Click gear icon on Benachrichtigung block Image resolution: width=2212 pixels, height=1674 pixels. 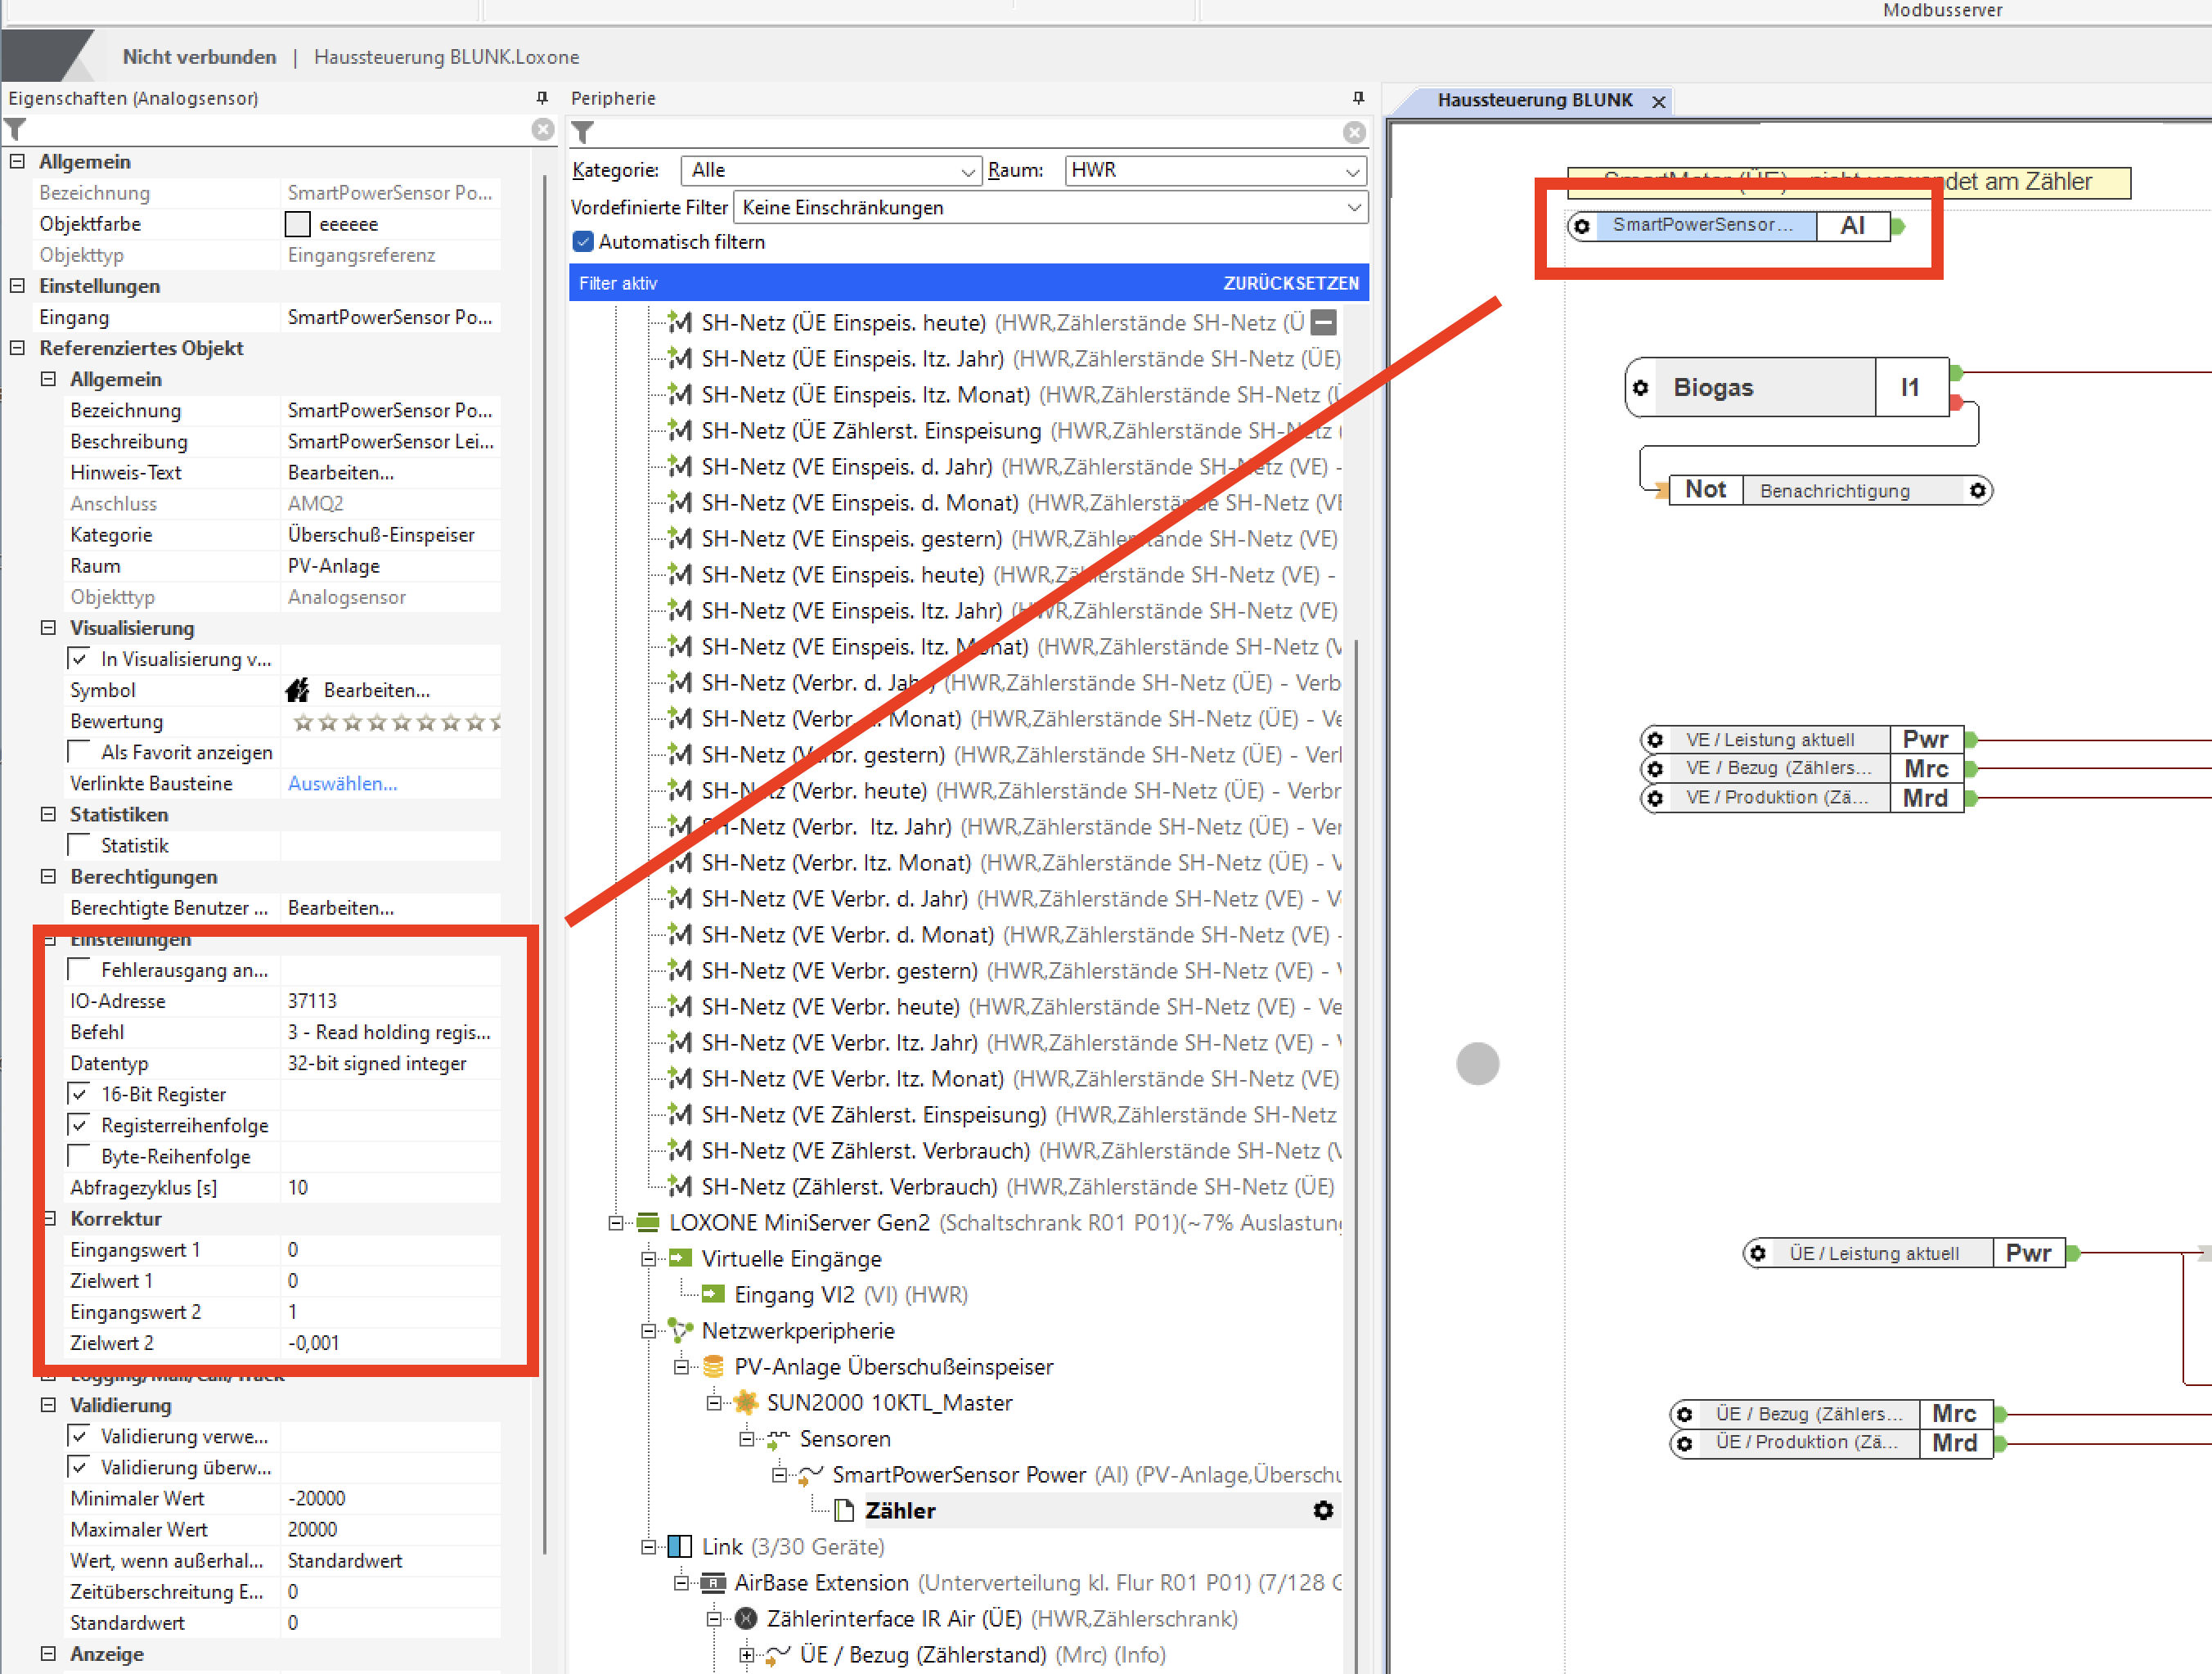(x=1977, y=491)
